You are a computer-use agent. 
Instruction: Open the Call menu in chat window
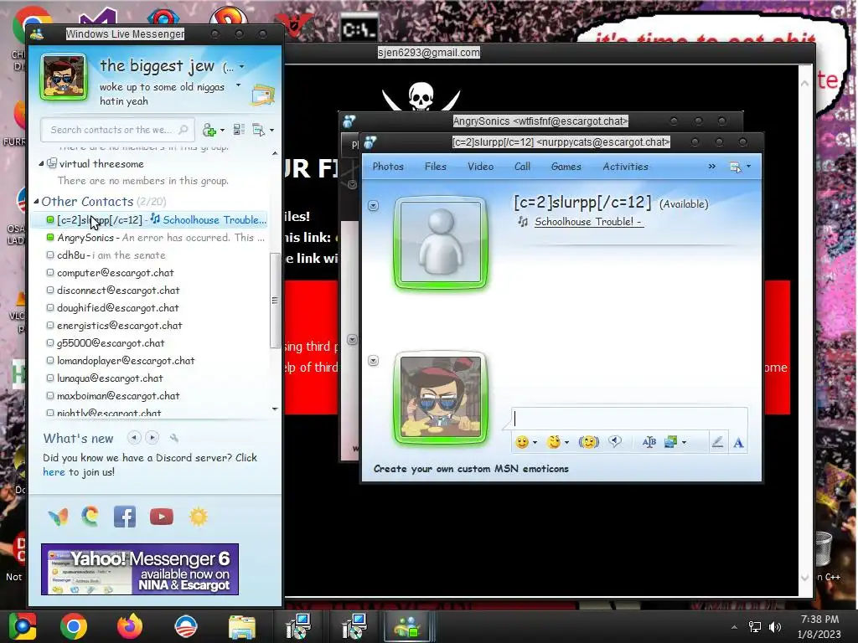pyautogui.click(x=522, y=167)
